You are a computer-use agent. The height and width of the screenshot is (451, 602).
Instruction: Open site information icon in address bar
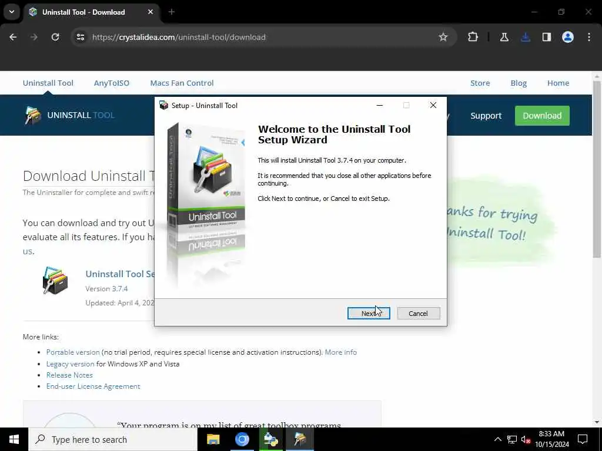tap(80, 37)
